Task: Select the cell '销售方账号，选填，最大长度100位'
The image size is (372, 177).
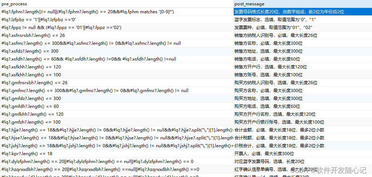Action: (303, 75)
